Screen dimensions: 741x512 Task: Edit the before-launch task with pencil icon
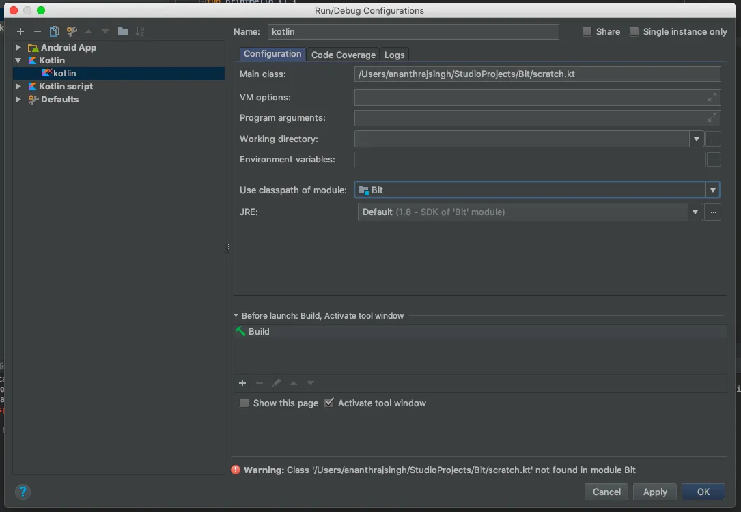pos(277,383)
